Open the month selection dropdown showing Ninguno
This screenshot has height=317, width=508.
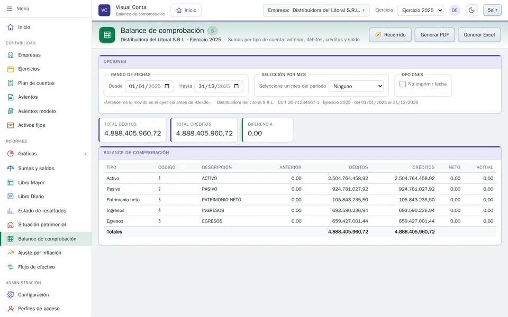coord(356,86)
